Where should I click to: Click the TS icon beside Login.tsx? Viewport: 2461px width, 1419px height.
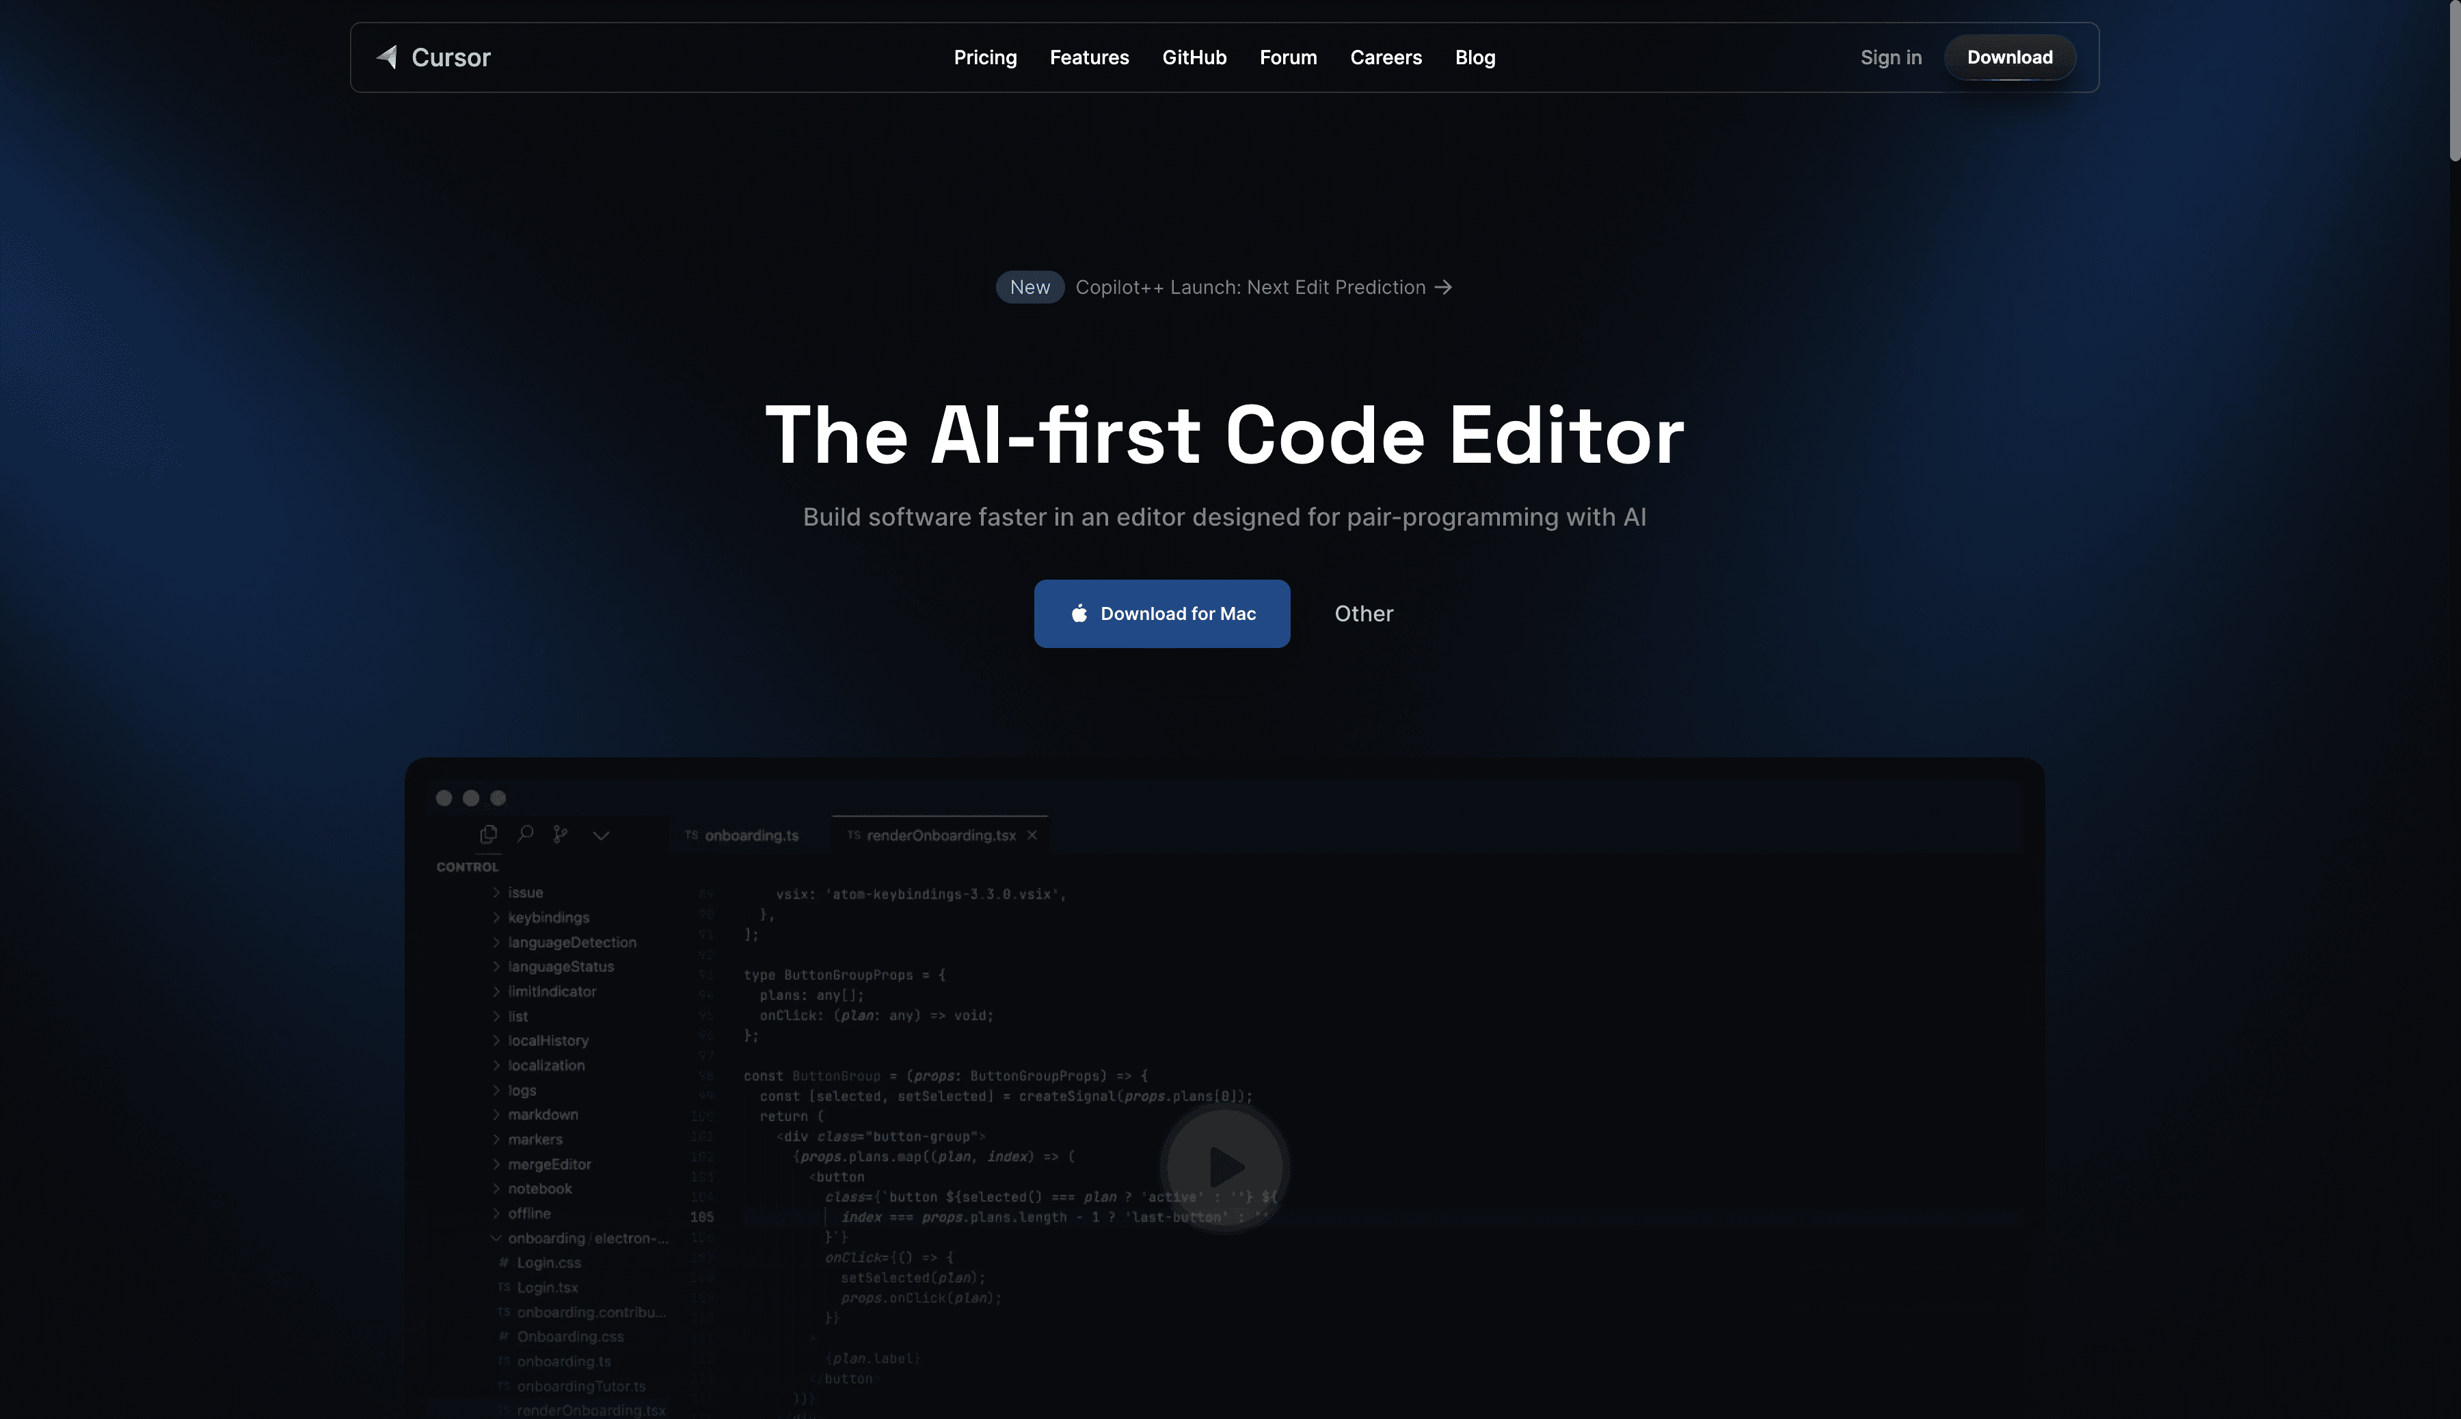point(503,1288)
